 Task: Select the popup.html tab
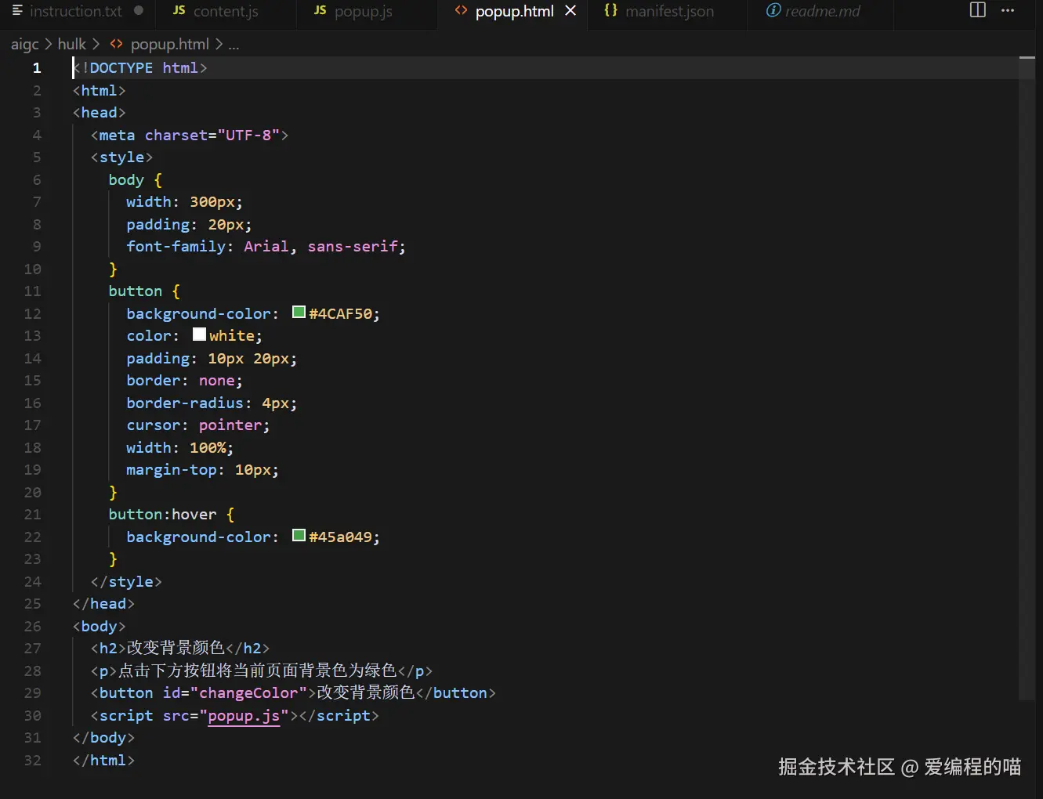[514, 11]
